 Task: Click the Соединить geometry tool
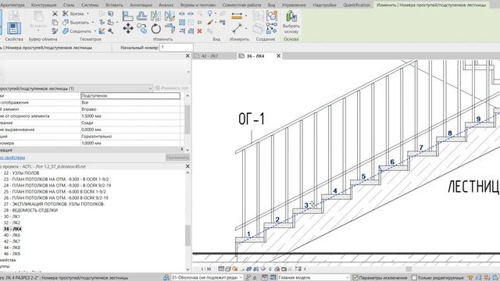(77, 31)
